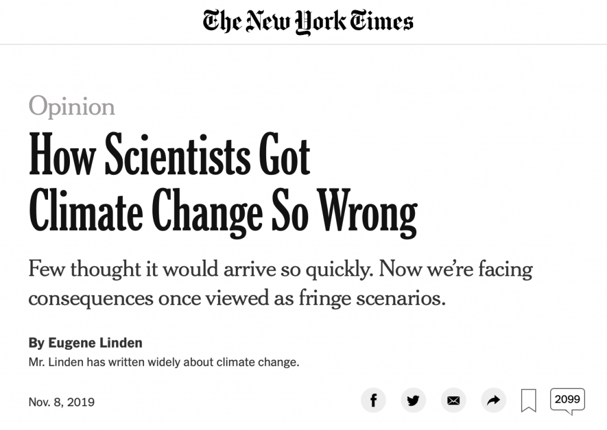This screenshot has height=430, width=607.
Task: Email this article via envelope icon
Action: point(453,400)
